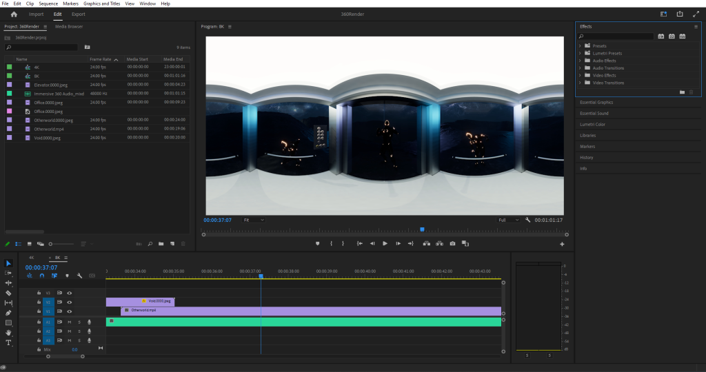Open the Full playback resolution dropdown
Image resolution: width=706 pixels, height=372 pixels.
[x=507, y=220]
